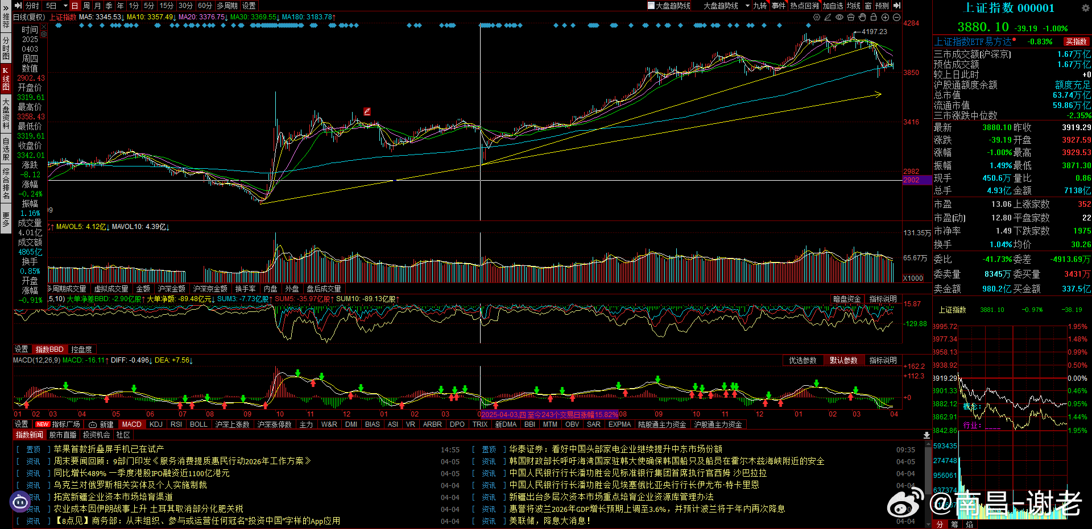Viewport: 1092px width, 529px height.
Task: Select the 日 daily period
Action: tap(75, 6)
